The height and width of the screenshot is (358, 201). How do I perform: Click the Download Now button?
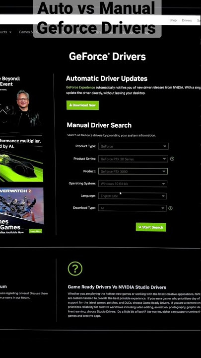click(82, 105)
